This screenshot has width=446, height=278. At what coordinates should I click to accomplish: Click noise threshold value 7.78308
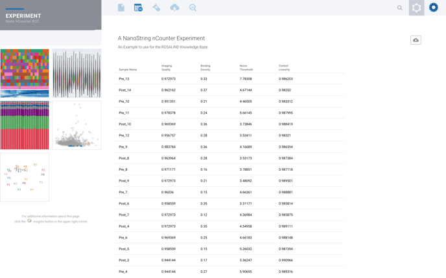click(x=246, y=79)
